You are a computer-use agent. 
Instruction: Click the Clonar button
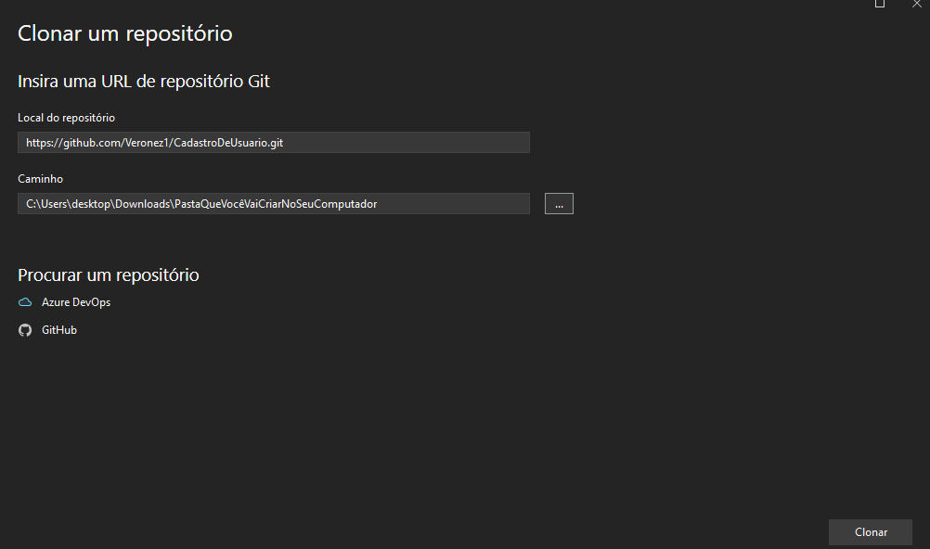[x=870, y=532]
